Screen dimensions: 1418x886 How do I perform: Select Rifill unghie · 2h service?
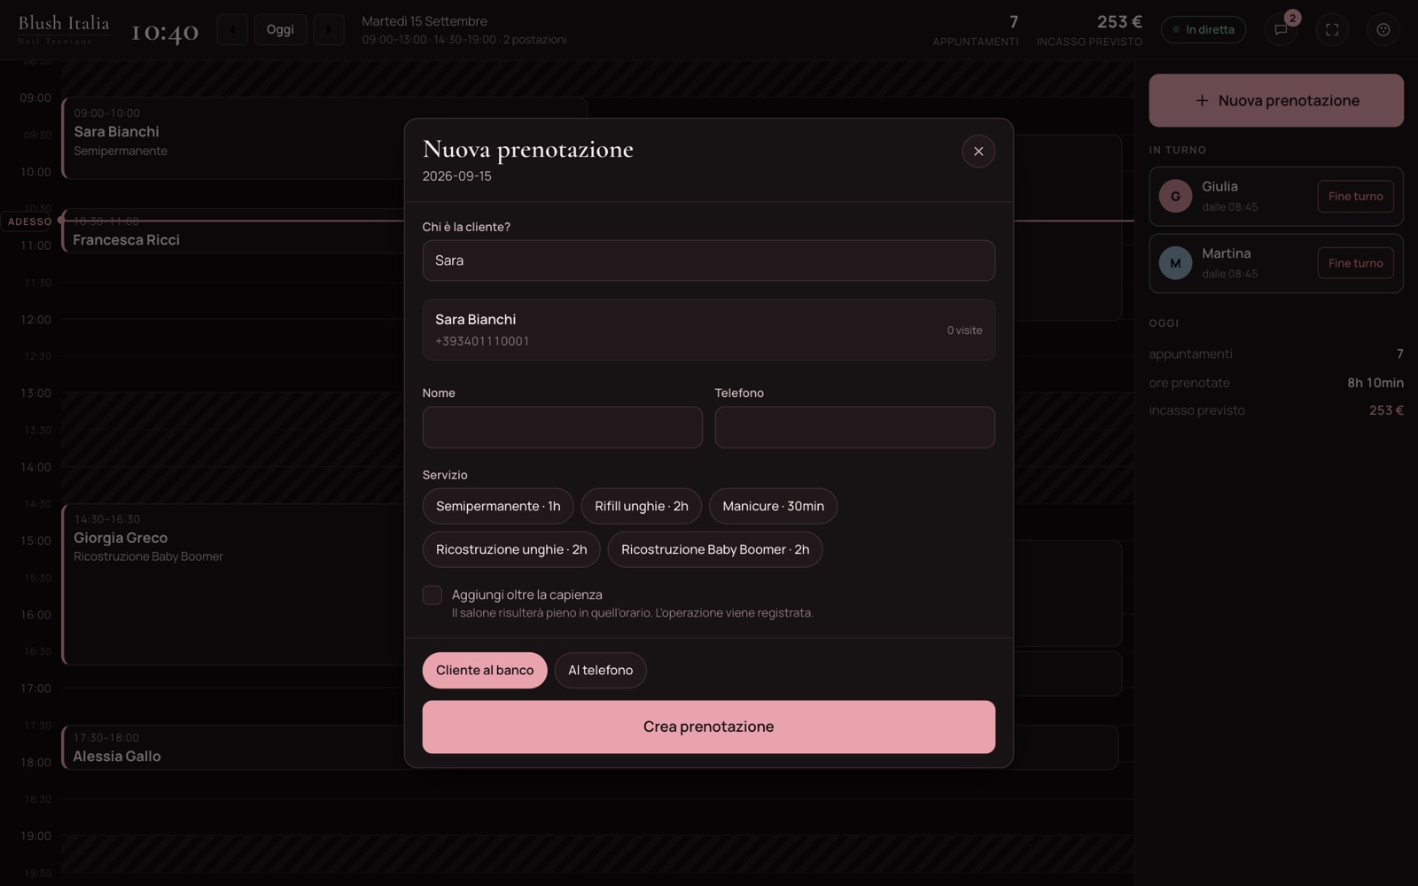642,506
